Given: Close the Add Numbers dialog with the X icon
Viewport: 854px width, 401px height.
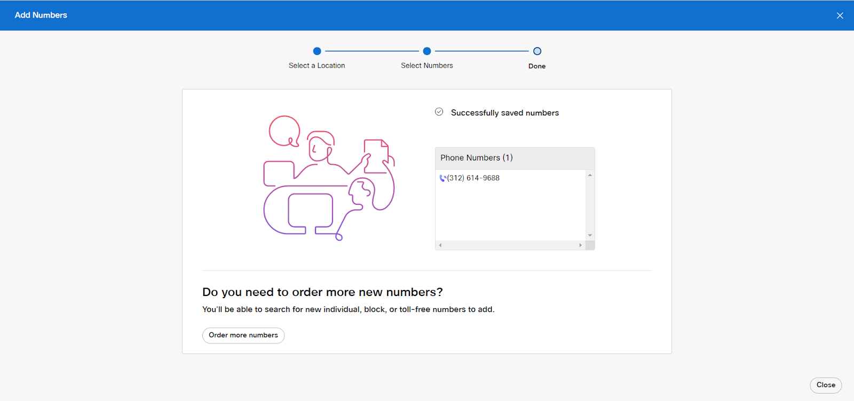Looking at the screenshot, I should click(840, 15).
